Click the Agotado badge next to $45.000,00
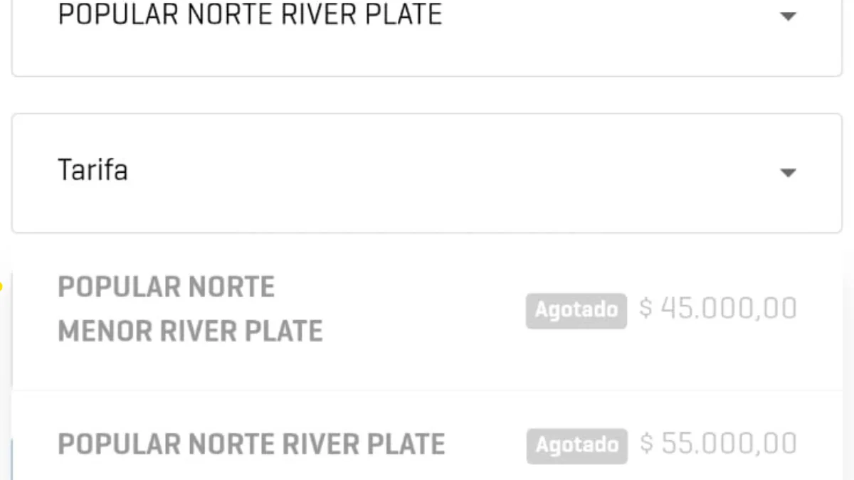Viewport: 854px width, 480px height. (x=576, y=311)
